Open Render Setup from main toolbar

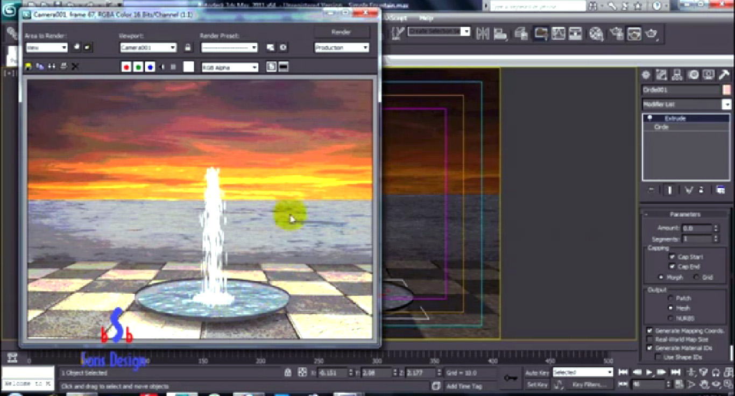click(616, 34)
